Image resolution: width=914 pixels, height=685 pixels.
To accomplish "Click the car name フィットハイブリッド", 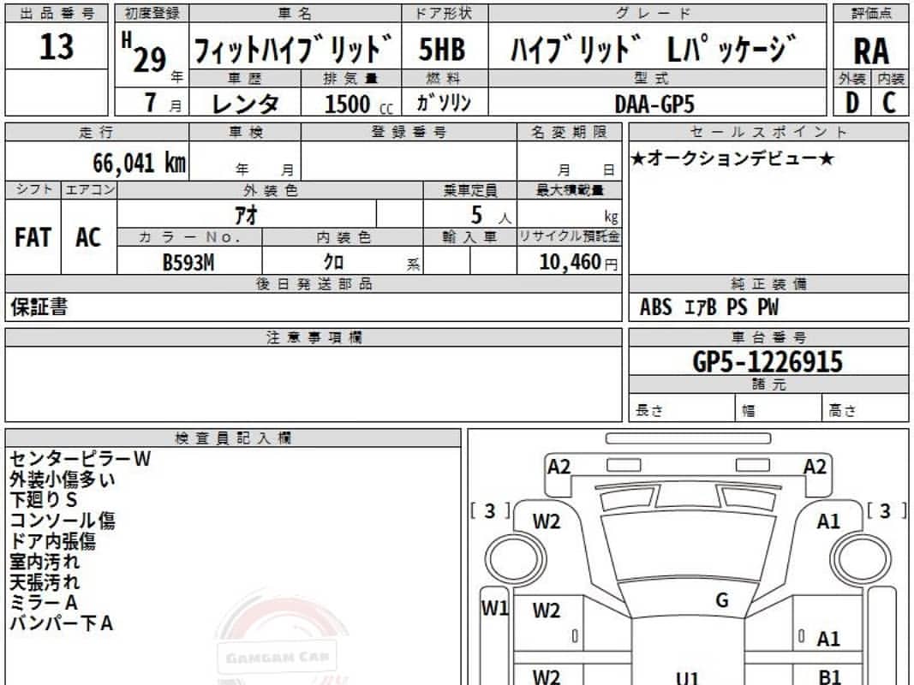I will [293, 50].
